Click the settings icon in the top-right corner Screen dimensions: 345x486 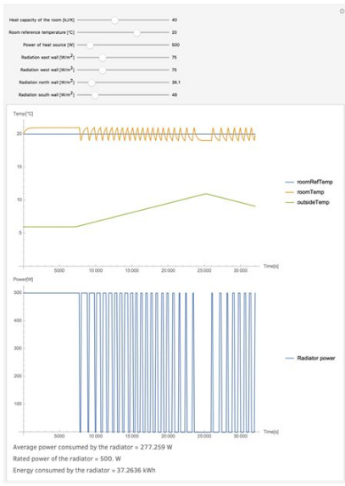342,11
